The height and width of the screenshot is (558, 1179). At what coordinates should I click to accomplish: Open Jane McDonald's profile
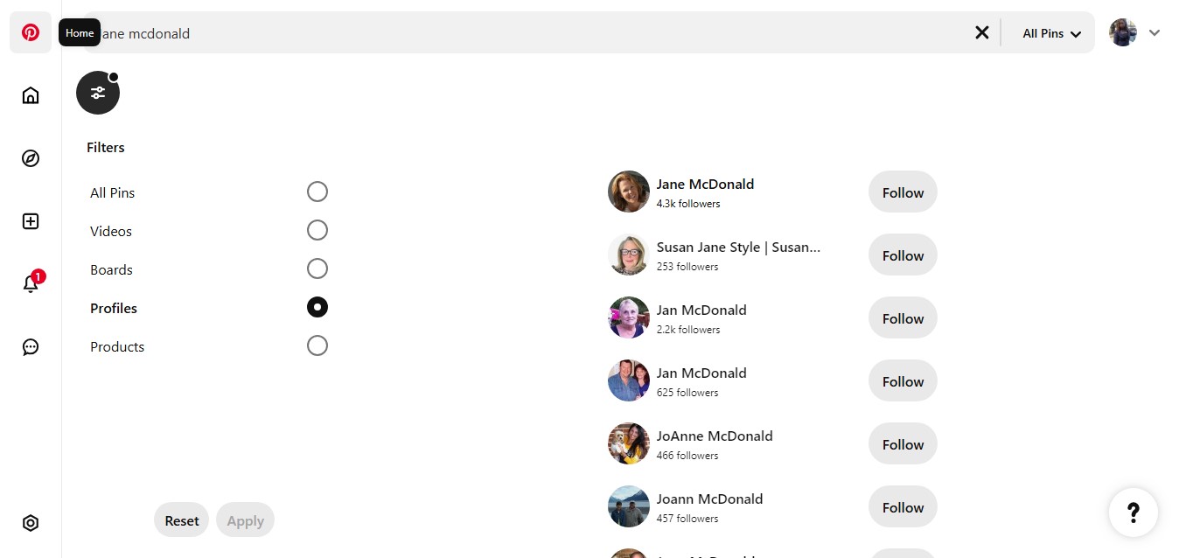(705, 184)
